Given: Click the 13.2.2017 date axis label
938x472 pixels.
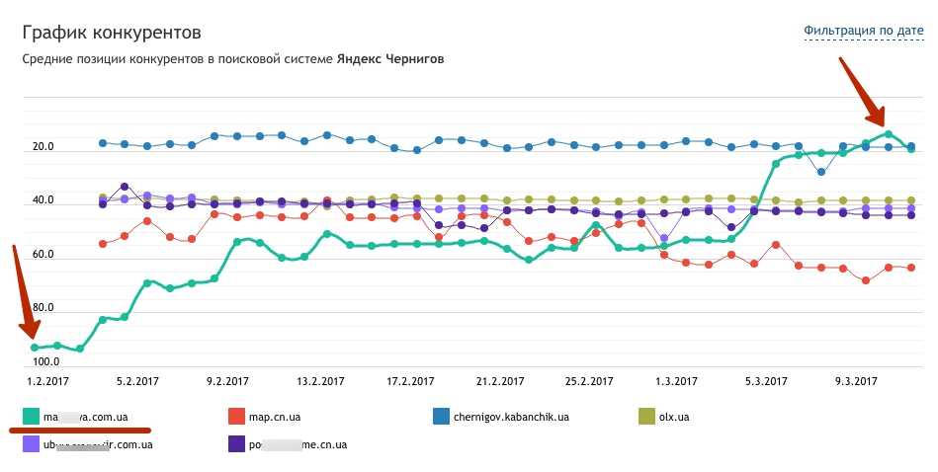Looking at the screenshot, I should point(320,381).
